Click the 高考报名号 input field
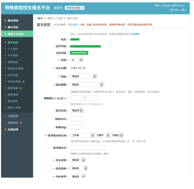 [88, 148]
